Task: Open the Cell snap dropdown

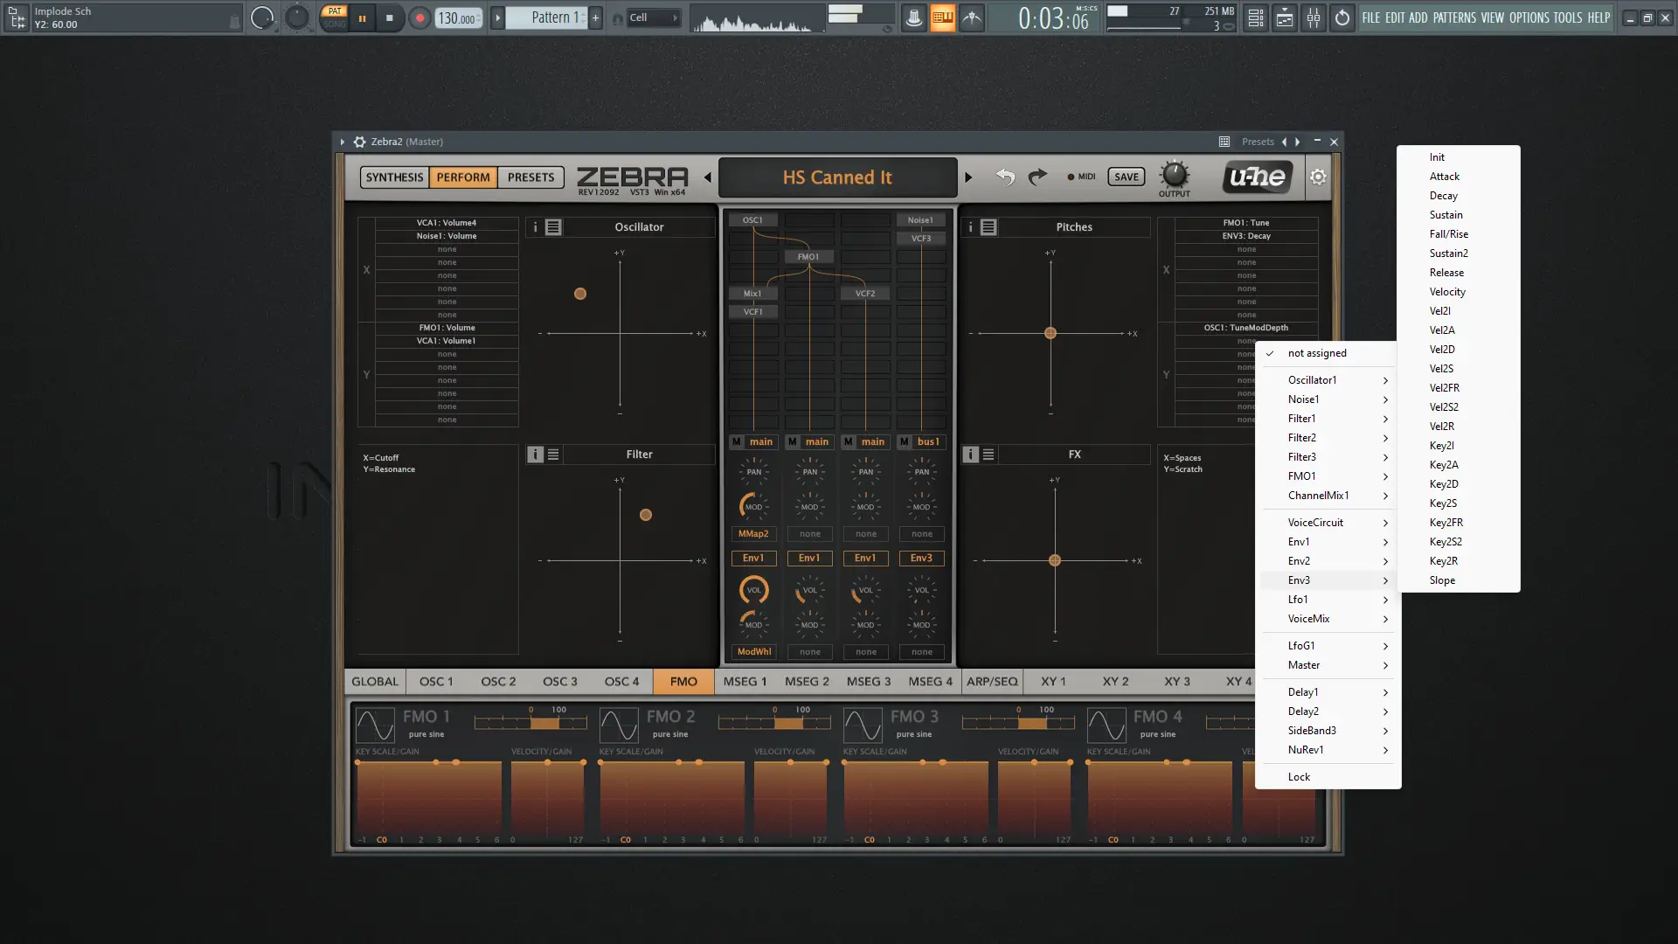Action: [654, 17]
